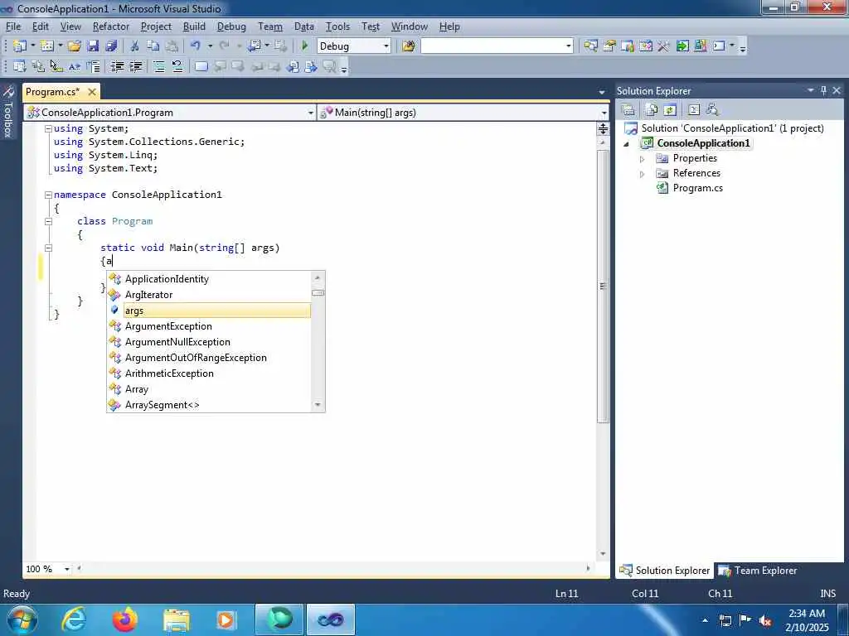Click the Open File folder icon
This screenshot has width=849, height=636.
point(74,46)
